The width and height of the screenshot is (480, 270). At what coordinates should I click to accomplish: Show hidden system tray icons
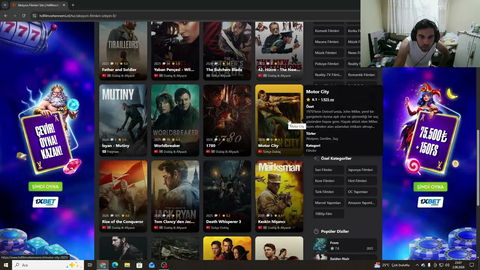pos(417,265)
